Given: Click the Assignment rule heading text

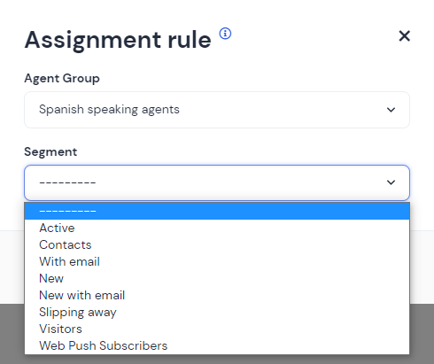Looking at the screenshot, I should 118,40.
